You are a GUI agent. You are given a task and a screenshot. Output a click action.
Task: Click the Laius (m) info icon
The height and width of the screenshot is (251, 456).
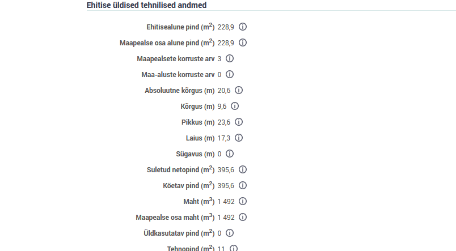(x=239, y=138)
